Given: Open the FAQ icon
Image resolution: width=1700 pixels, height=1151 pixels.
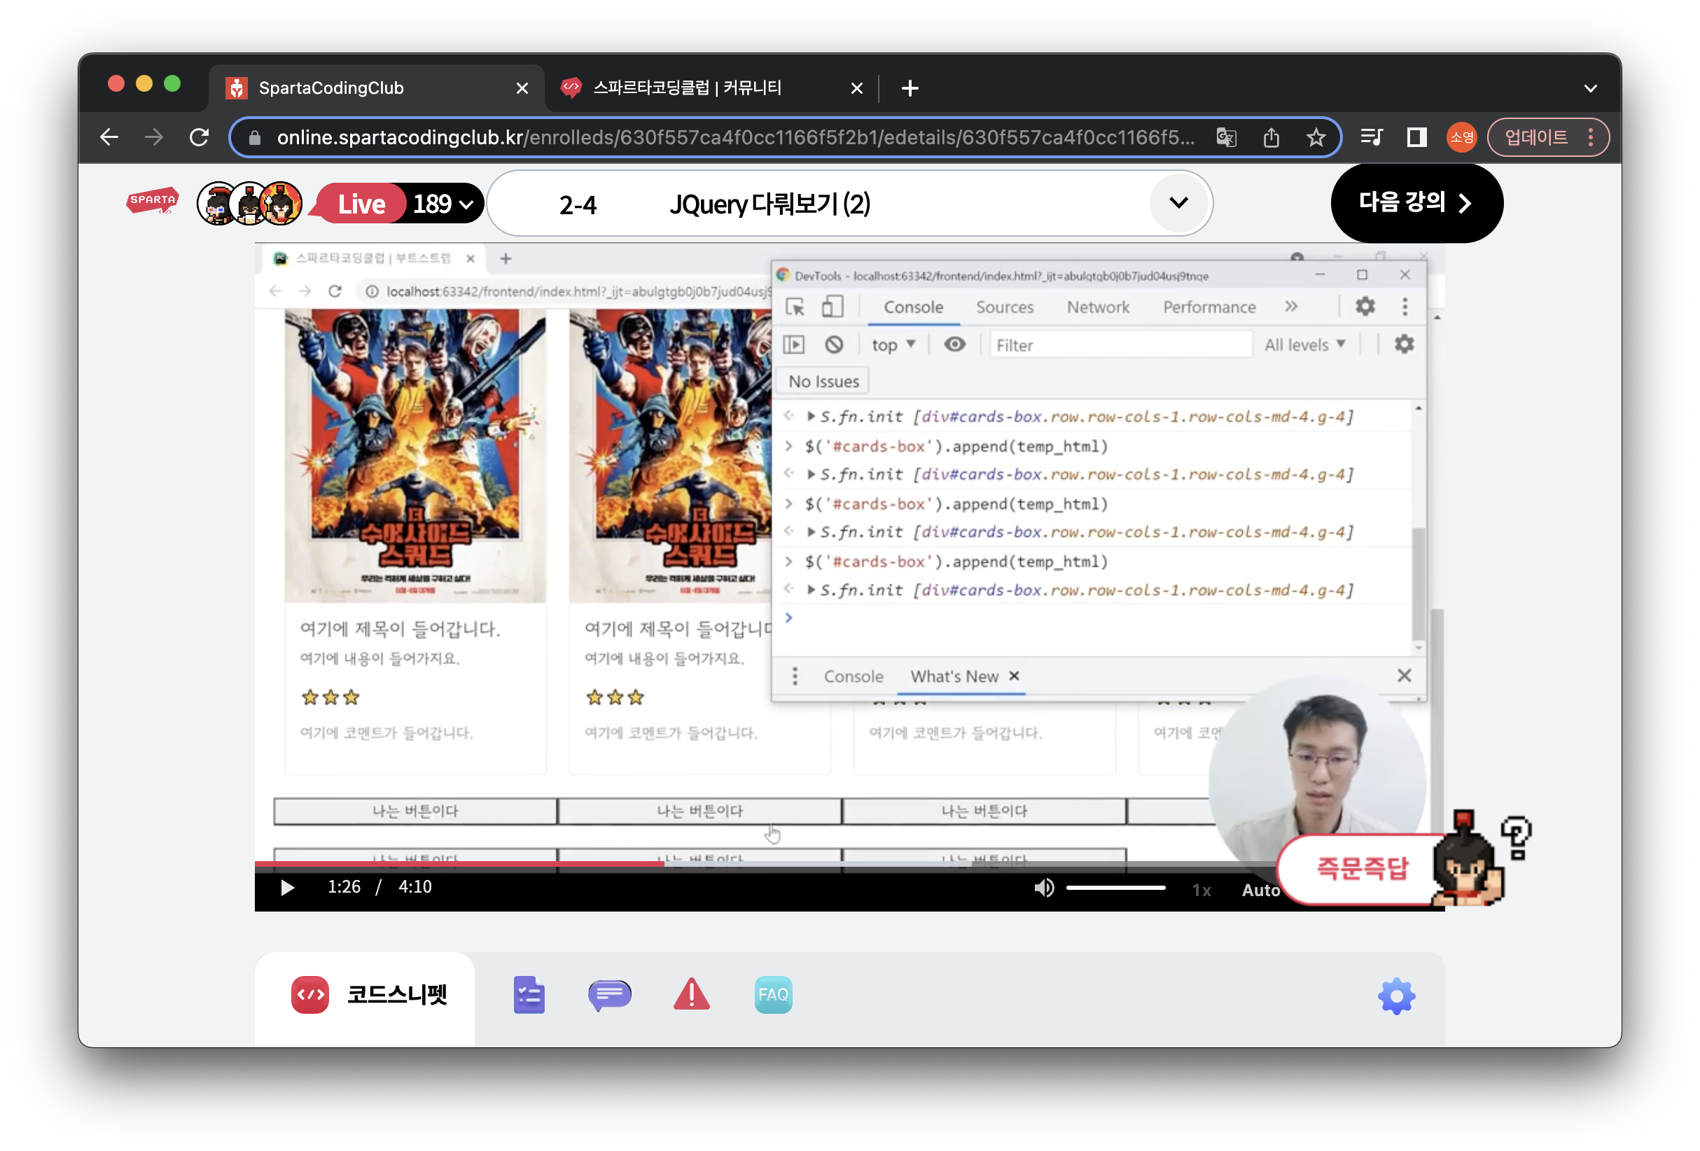Looking at the screenshot, I should coord(773,994).
